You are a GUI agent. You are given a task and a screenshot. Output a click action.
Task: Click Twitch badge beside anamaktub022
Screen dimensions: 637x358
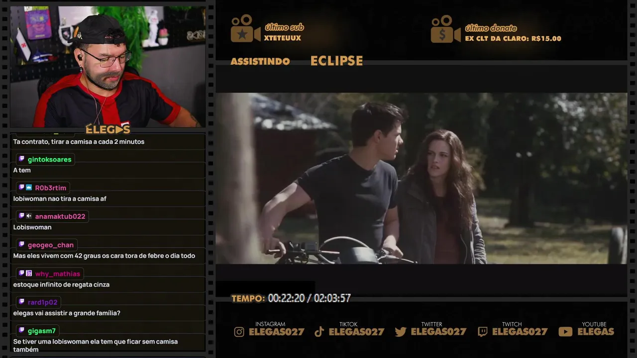point(21,216)
